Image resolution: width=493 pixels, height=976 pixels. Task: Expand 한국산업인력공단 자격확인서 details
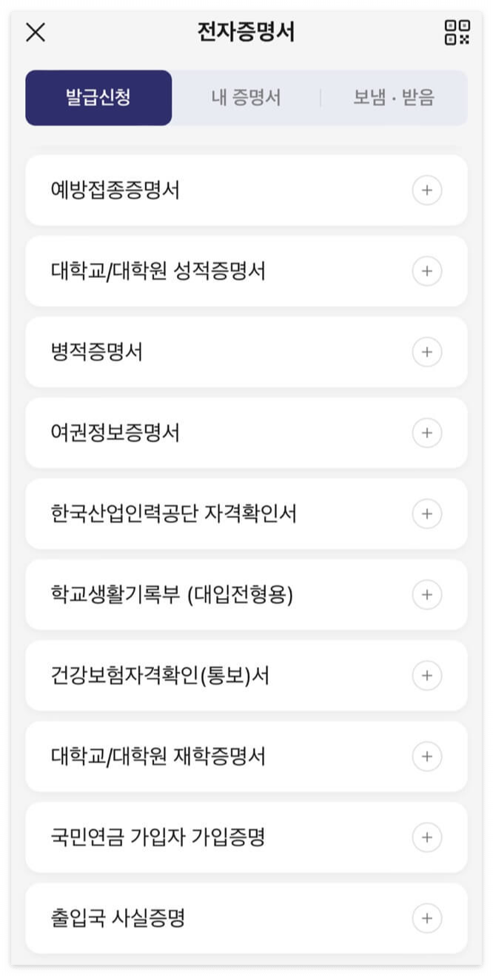tap(427, 514)
